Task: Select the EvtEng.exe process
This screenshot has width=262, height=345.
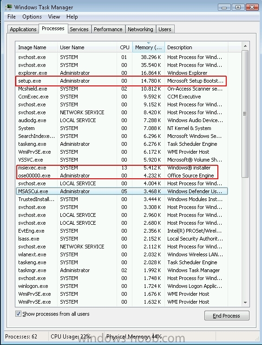Action: [122, 231]
